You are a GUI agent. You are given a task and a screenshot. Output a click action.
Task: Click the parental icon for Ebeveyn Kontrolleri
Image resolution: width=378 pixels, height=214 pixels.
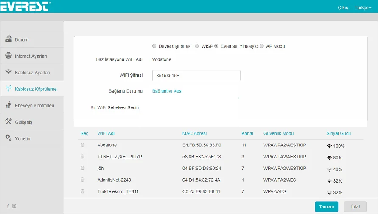pos(8,105)
